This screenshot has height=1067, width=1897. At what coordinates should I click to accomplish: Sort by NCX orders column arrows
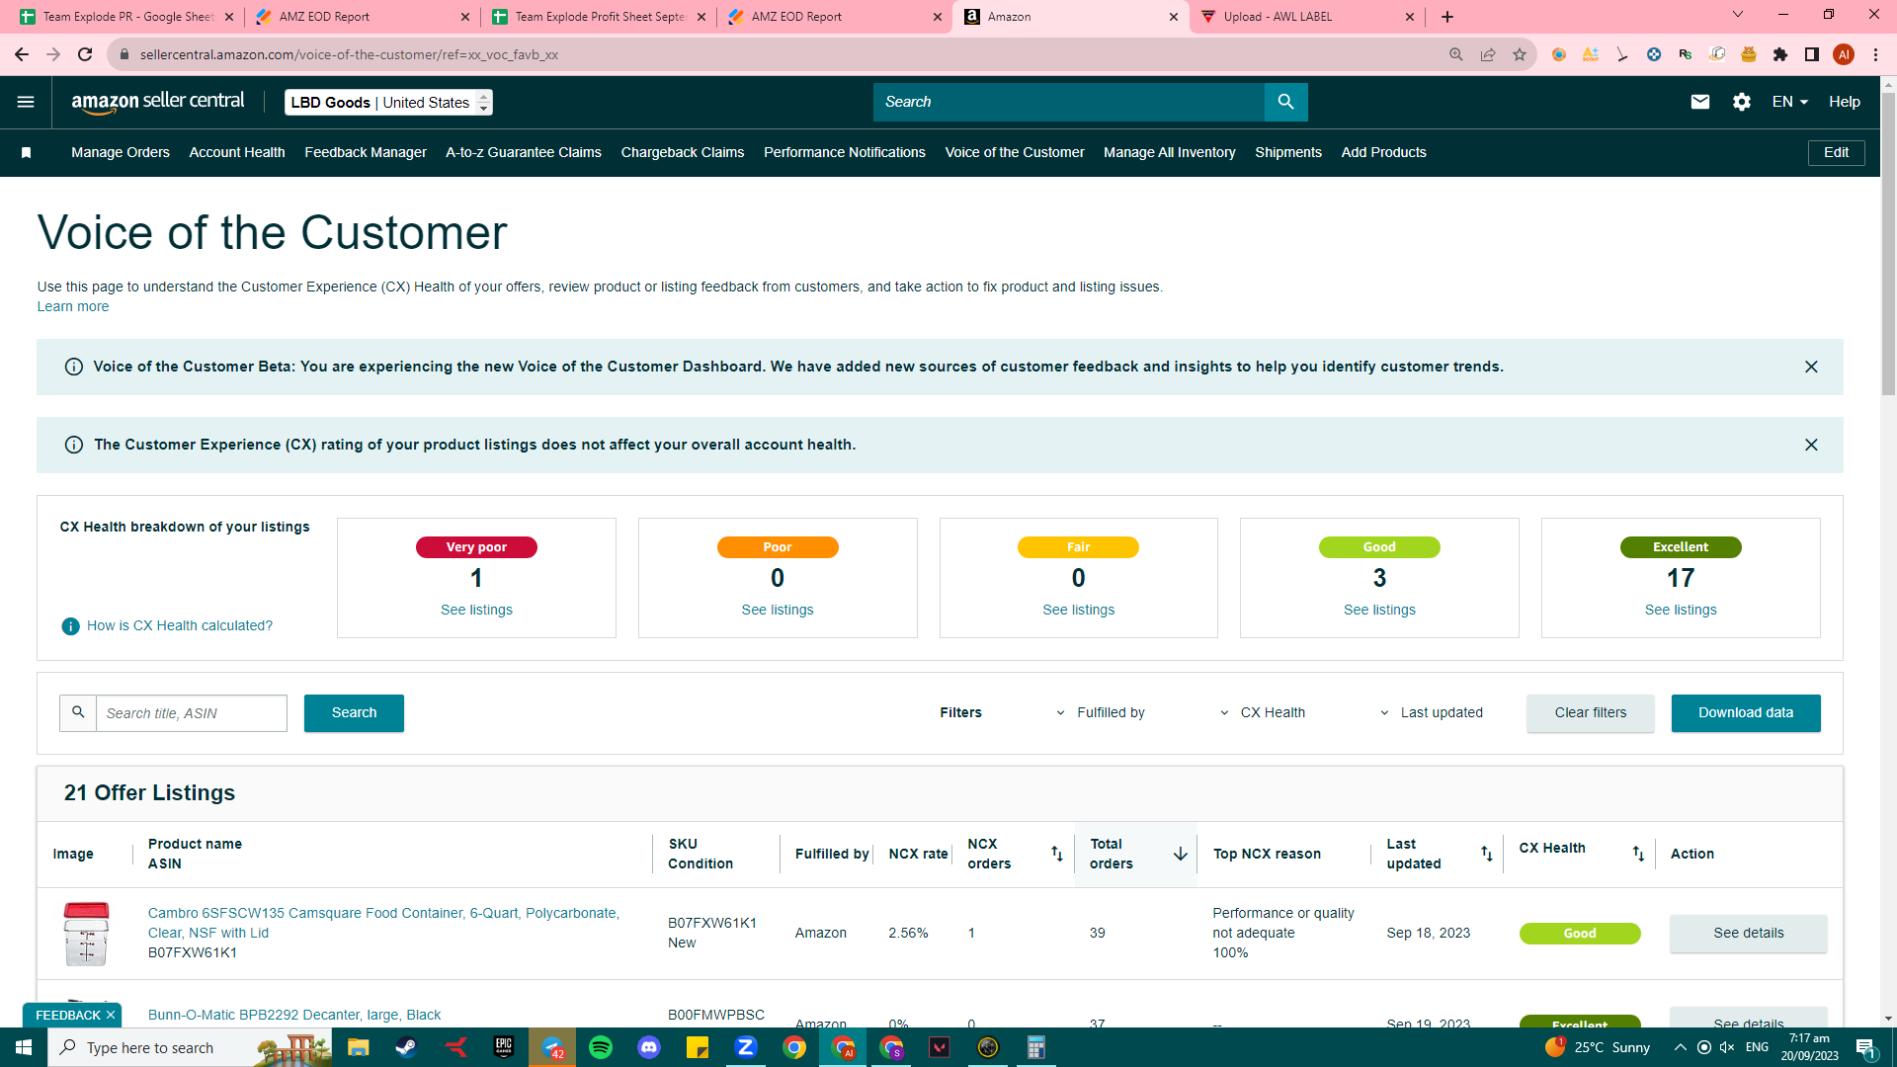click(1057, 854)
